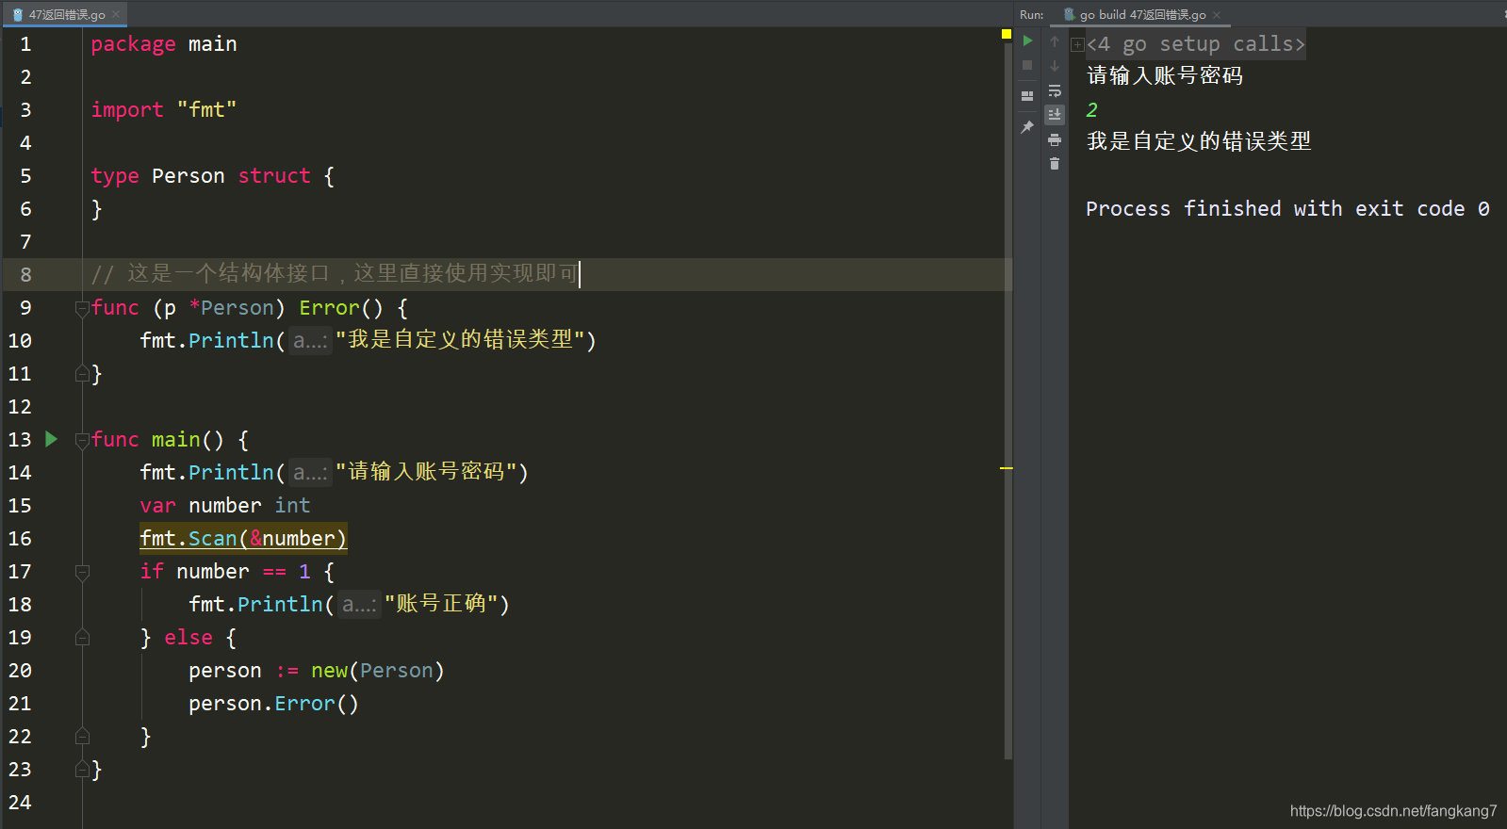Run main with the gutter play icon
This screenshot has height=829, width=1507.
[x=52, y=439]
